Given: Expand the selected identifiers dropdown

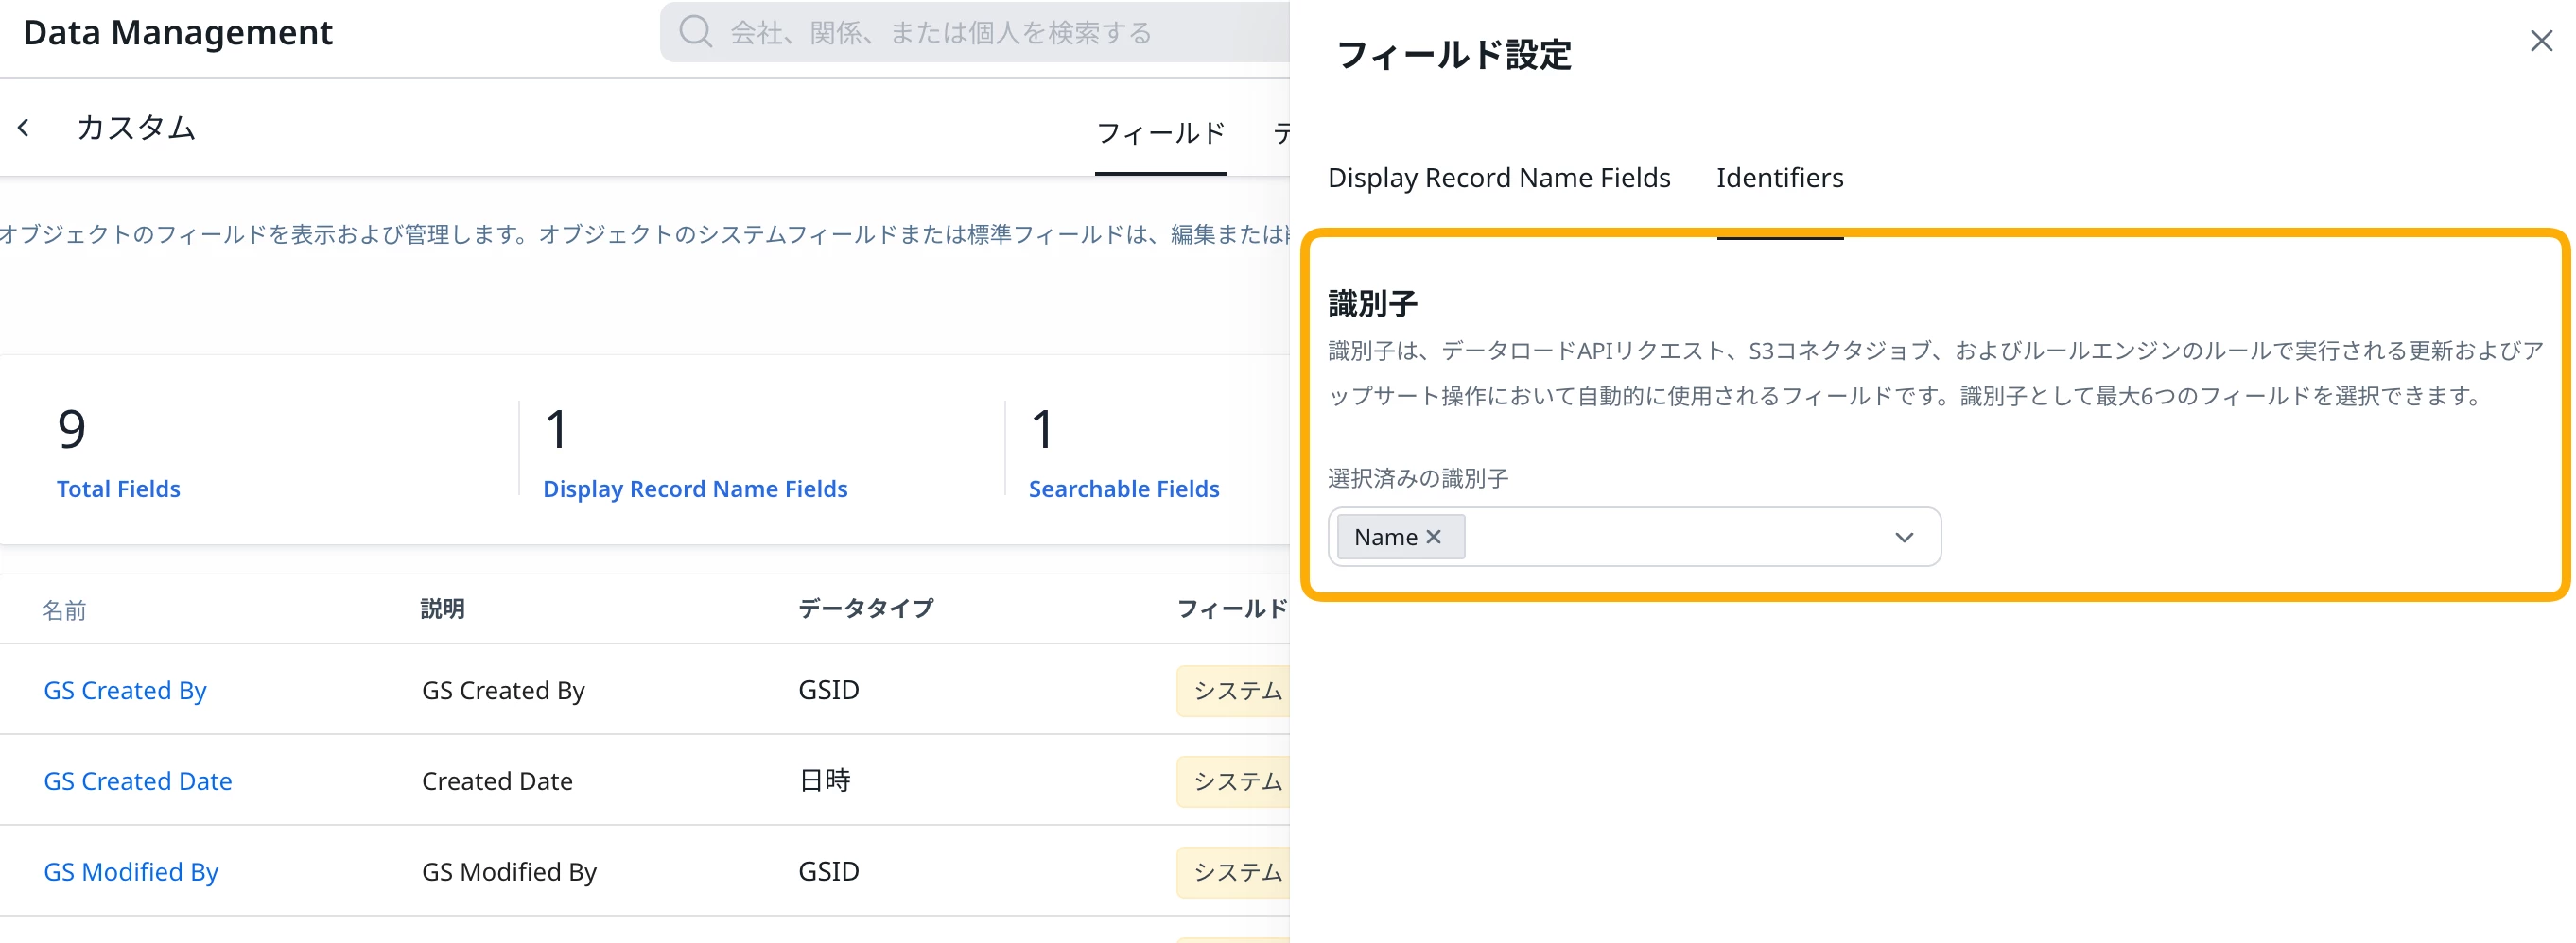Looking at the screenshot, I should coord(1903,538).
